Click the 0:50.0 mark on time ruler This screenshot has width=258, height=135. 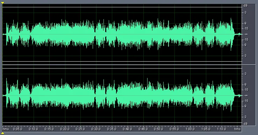point(159,129)
